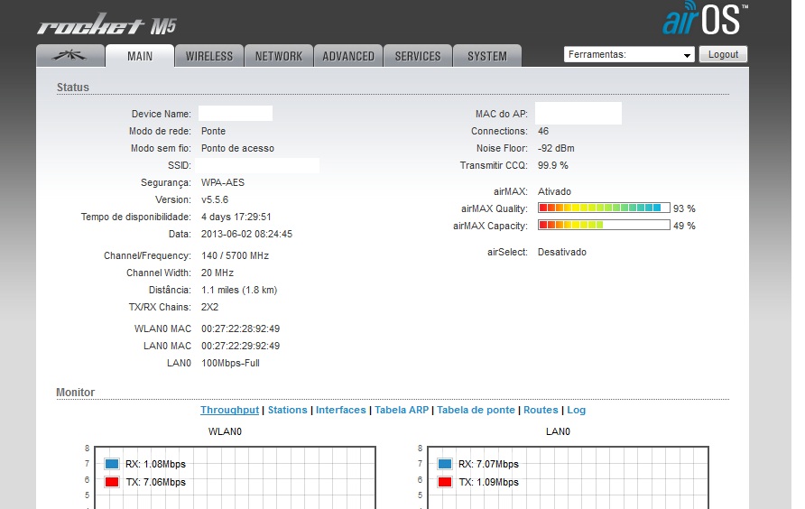The height and width of the screenshot is (509, 805).
Task: Click the blue RX swatch in WLAN0 graph
Action: 112,464
